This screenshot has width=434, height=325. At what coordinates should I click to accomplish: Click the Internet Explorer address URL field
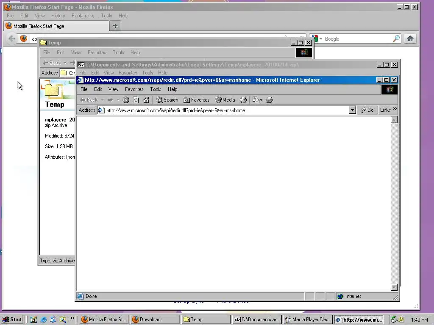pyautogui.click(x=227, y=110)
